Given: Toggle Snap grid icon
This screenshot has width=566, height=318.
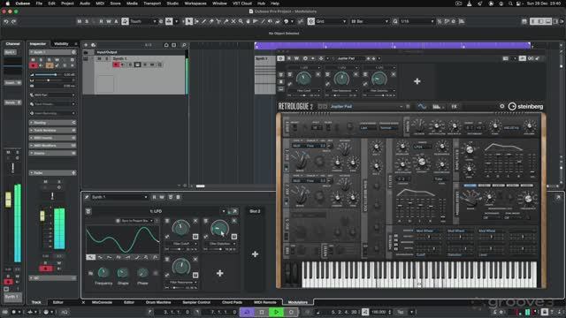Looking at the screenshot, I should click(x=310, y=21).
